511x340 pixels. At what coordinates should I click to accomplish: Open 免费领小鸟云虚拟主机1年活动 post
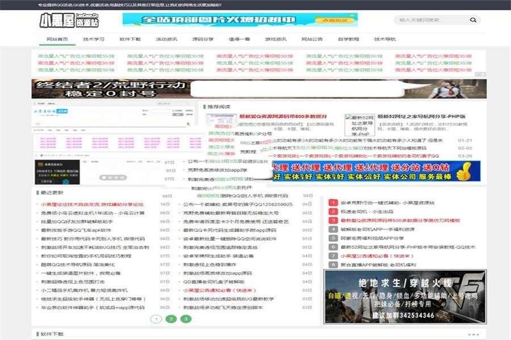(93, 213)
